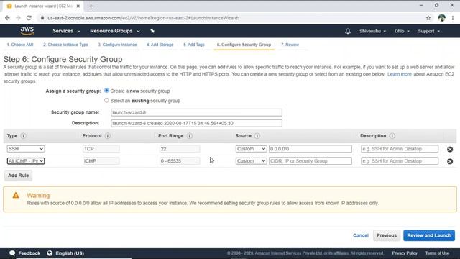Remove the All ICMP rule with X icon
Screen dimensions: 460x259
[450, 161]
